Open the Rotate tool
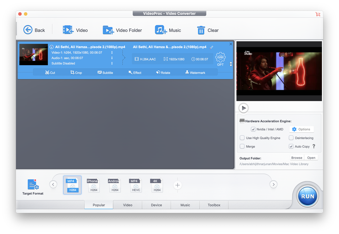339x234 pixels. pyautogui.click(x=163, y=73)
